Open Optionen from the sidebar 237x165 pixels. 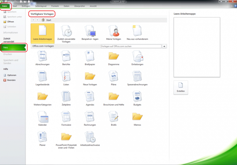(11, 75)
